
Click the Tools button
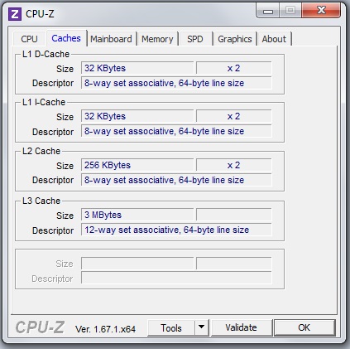[x=171, y=327]
